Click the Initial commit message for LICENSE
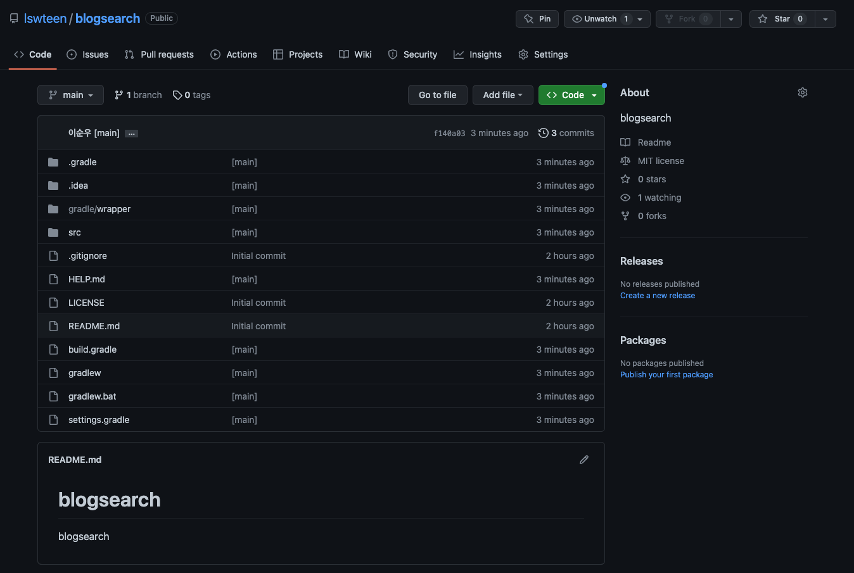The image size is (854, 573). pyautogui.click(x=258, y=303)
